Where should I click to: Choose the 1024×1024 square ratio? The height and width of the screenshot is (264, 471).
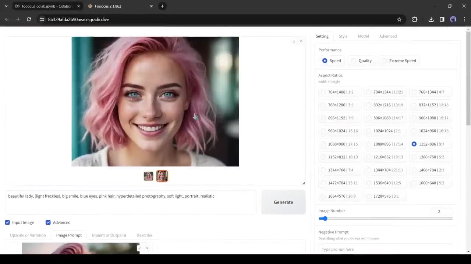point(385,131)
